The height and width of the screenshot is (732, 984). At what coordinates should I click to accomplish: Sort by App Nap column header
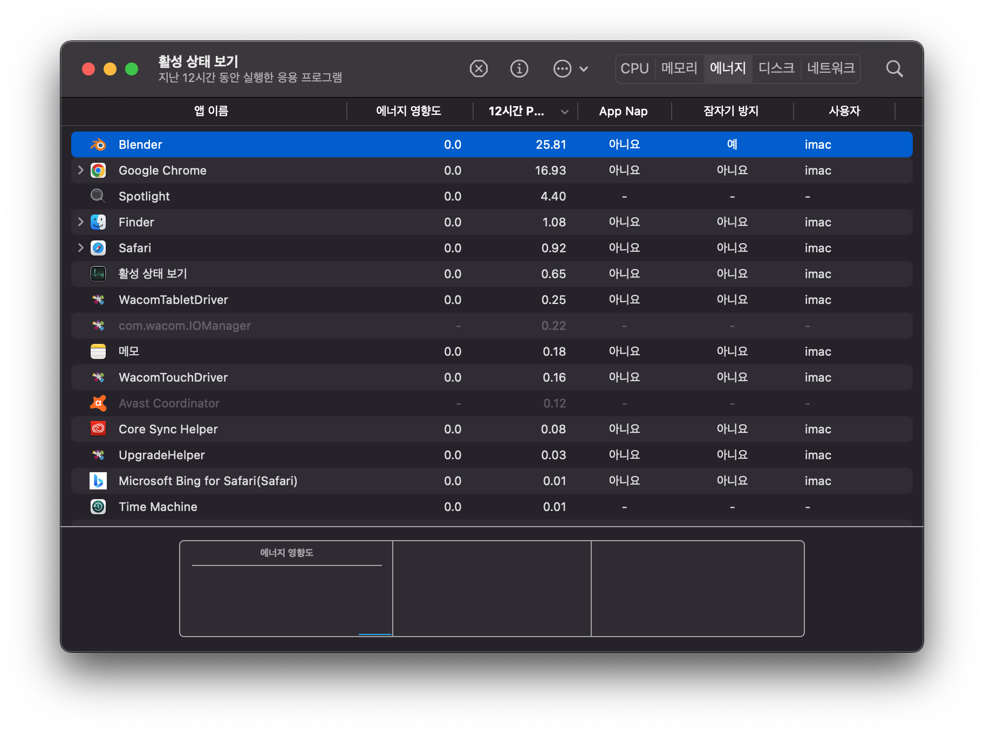click(623, 111)
